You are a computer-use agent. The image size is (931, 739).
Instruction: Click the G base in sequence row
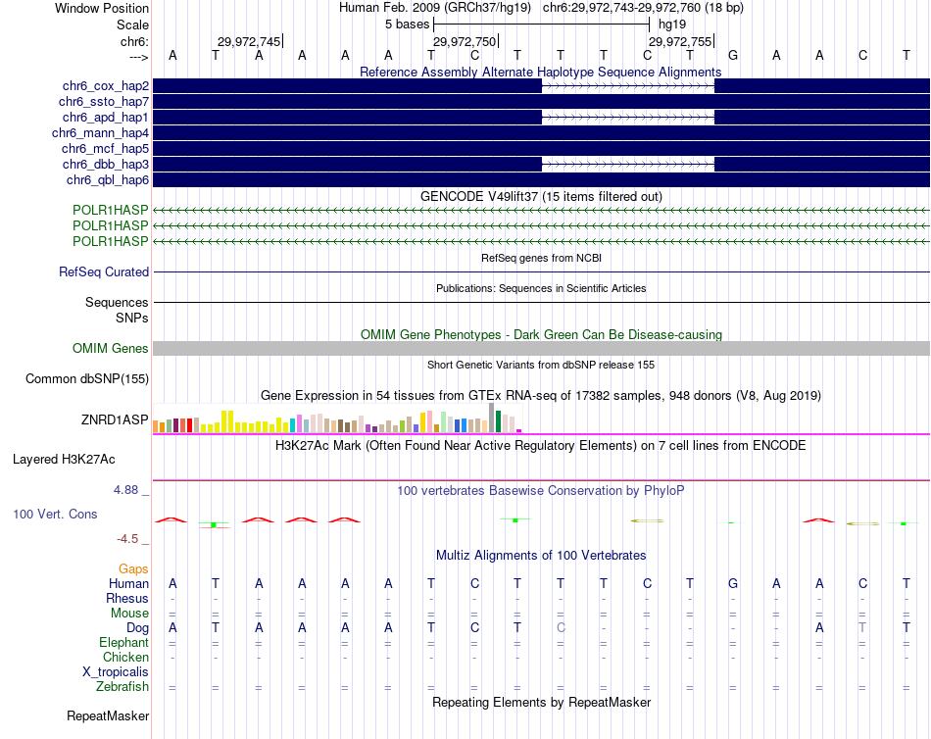tap(733, 55)
